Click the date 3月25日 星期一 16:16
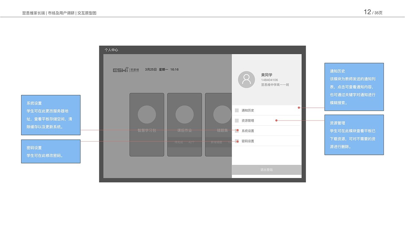The width and height of the screenshot is (405, 228). [162, 69]
